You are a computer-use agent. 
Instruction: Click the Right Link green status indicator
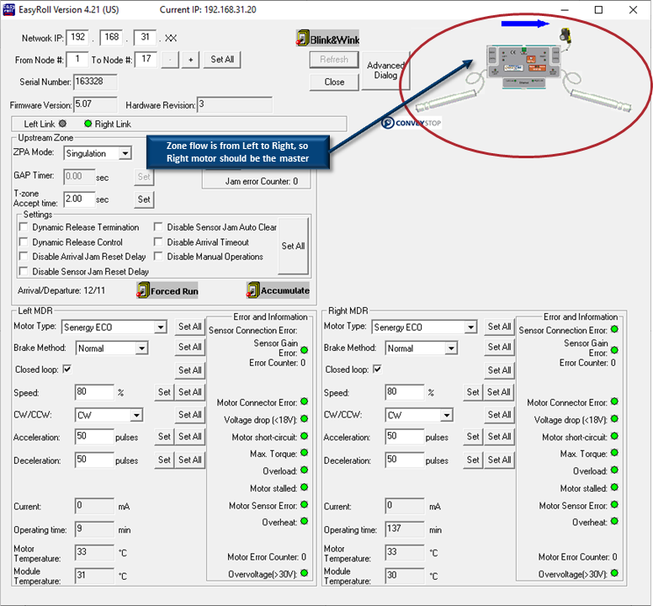tap(88, 124)
